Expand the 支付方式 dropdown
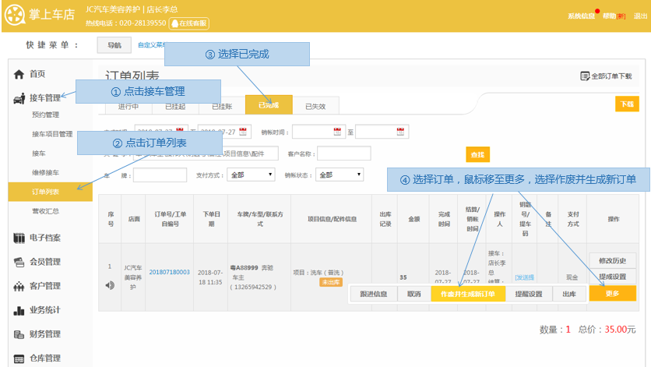 (251, 175)
